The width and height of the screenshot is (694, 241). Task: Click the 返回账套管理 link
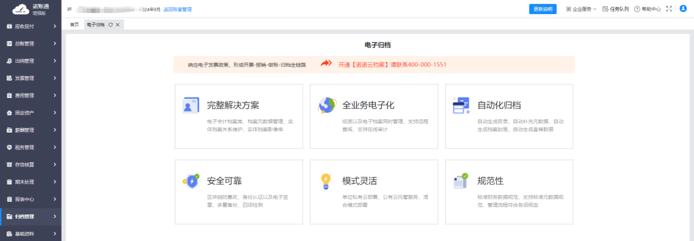pyautogui.click(x=177, y=9)
